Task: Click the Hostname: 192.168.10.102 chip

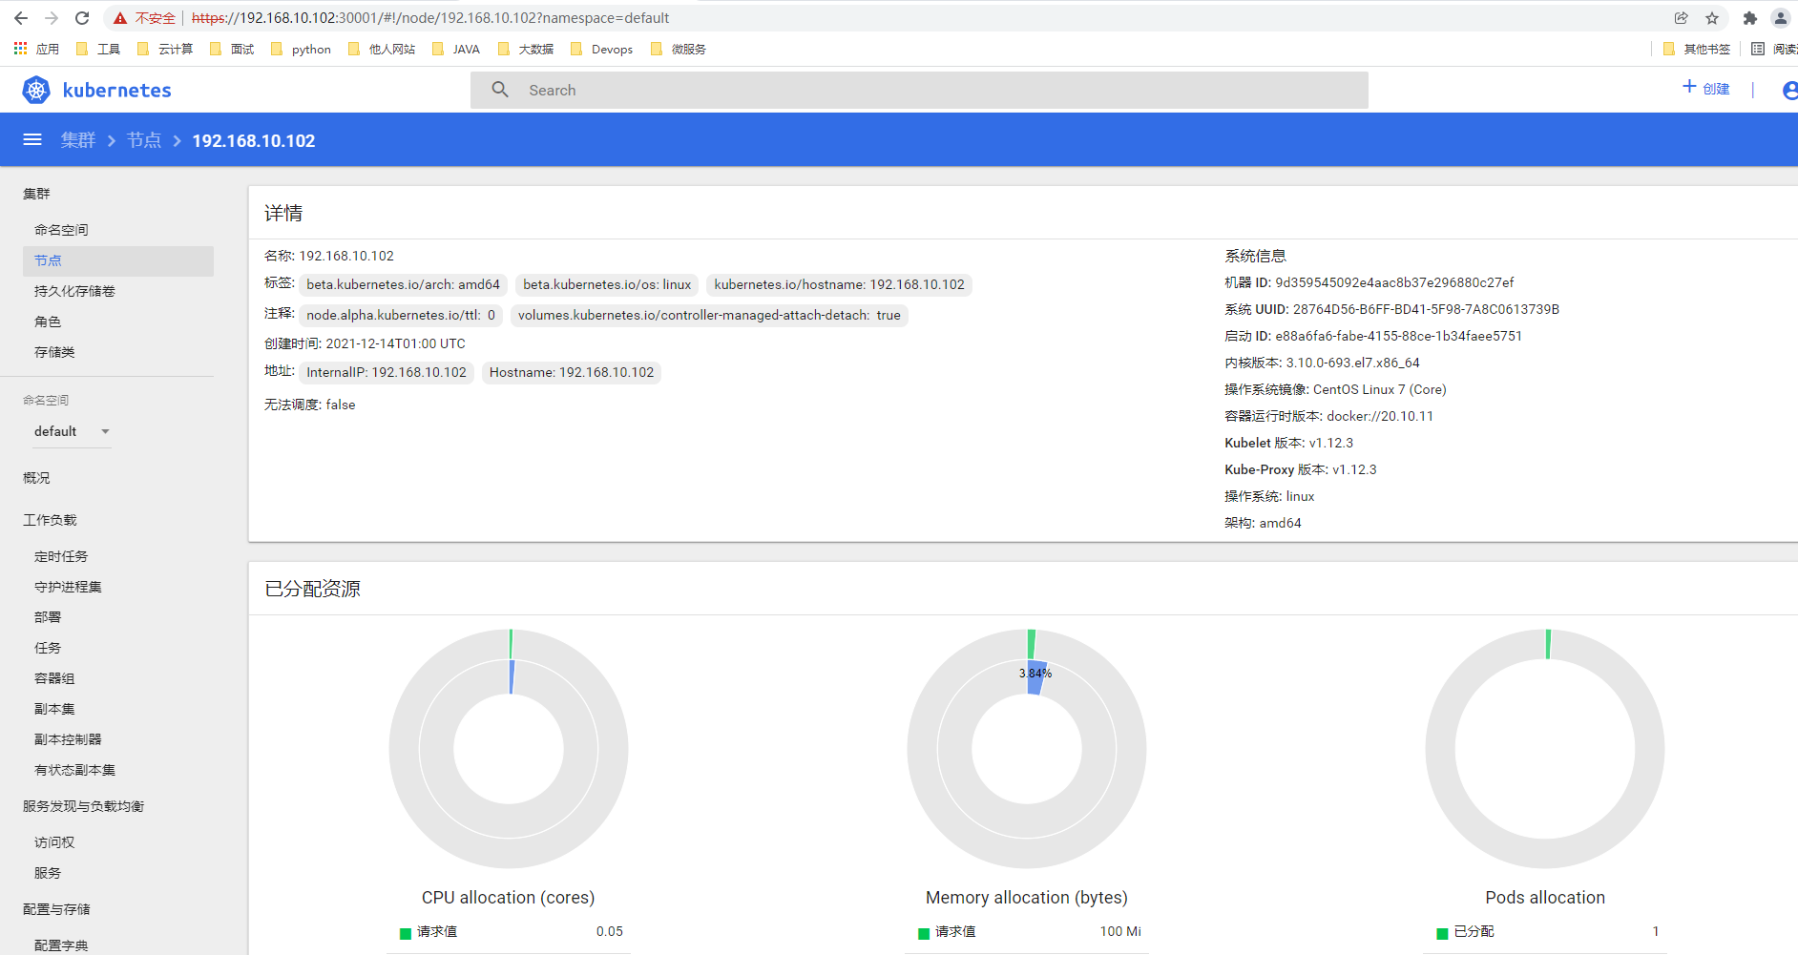Action: [x=572, y=372]
